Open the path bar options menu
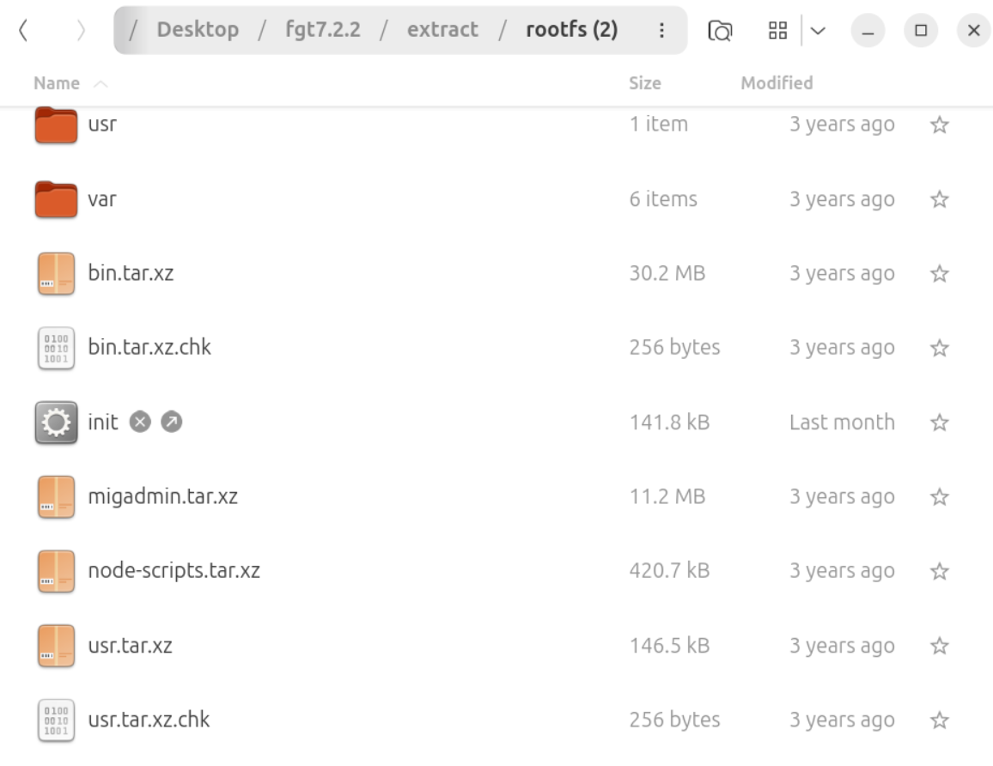The height and width of the screenshot is (766, 993). 661,30
